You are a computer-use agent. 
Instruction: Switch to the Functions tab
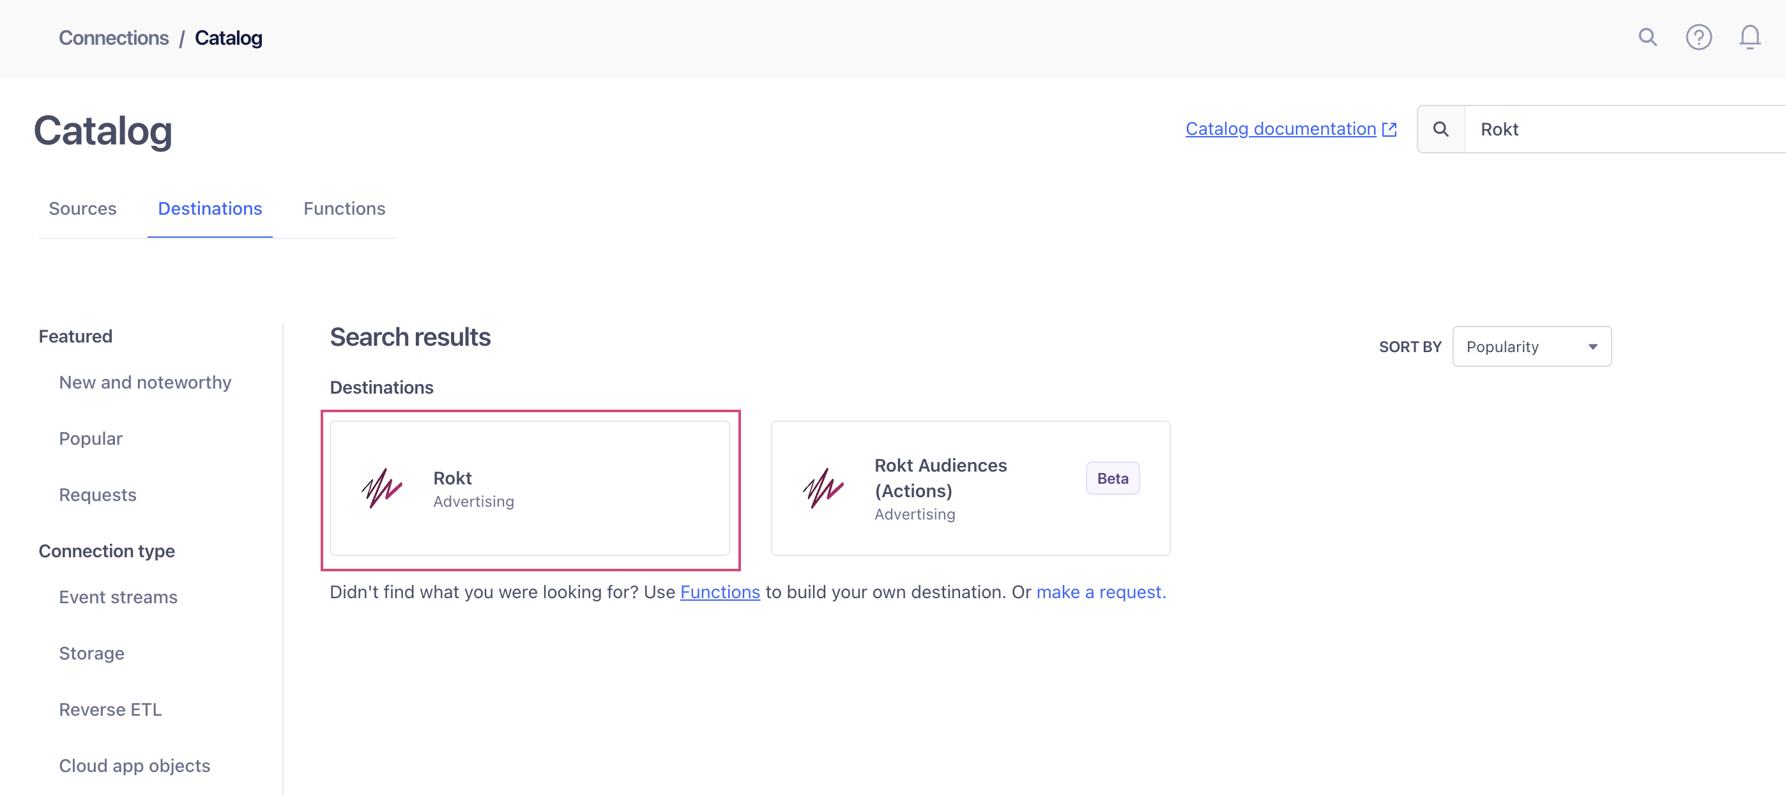coord(344,209)
